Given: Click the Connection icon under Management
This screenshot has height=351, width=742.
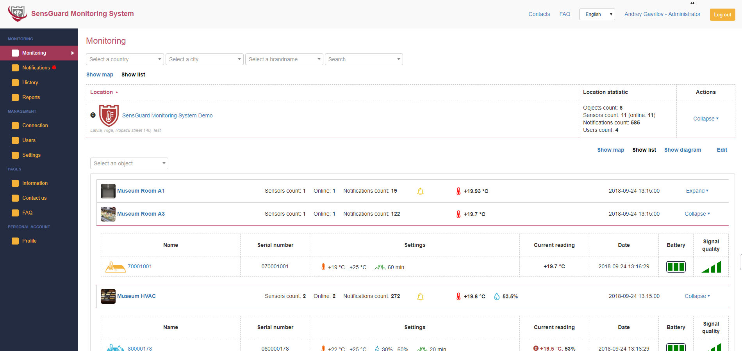Looking at the screenshot, I should 14,125.
